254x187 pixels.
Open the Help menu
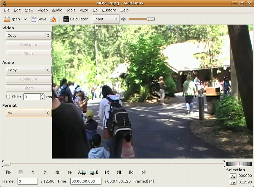click(x=125, y=10)
